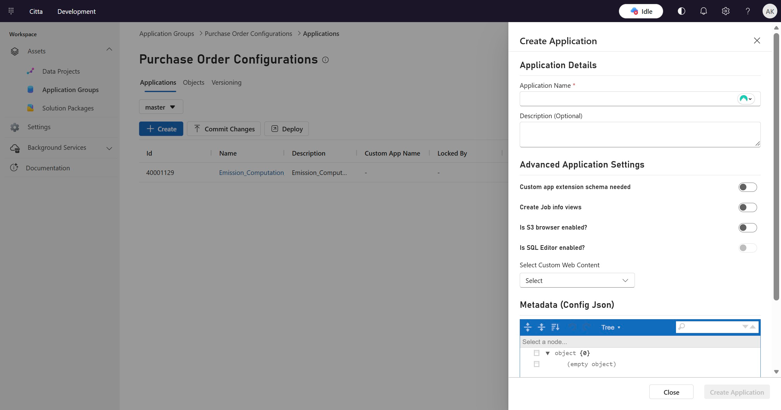
Task: Switch to the Objects tab
Action: pyautogui.click(x=193, y=83)
